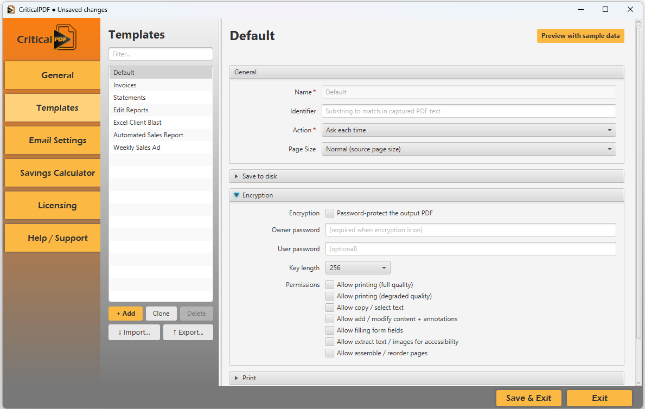Select the Weekly Sales Ad template
The image size is (645, 409).
(161, 148)
